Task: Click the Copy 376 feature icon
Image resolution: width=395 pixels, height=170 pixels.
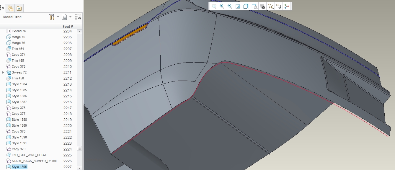Action: pos(9,108)
